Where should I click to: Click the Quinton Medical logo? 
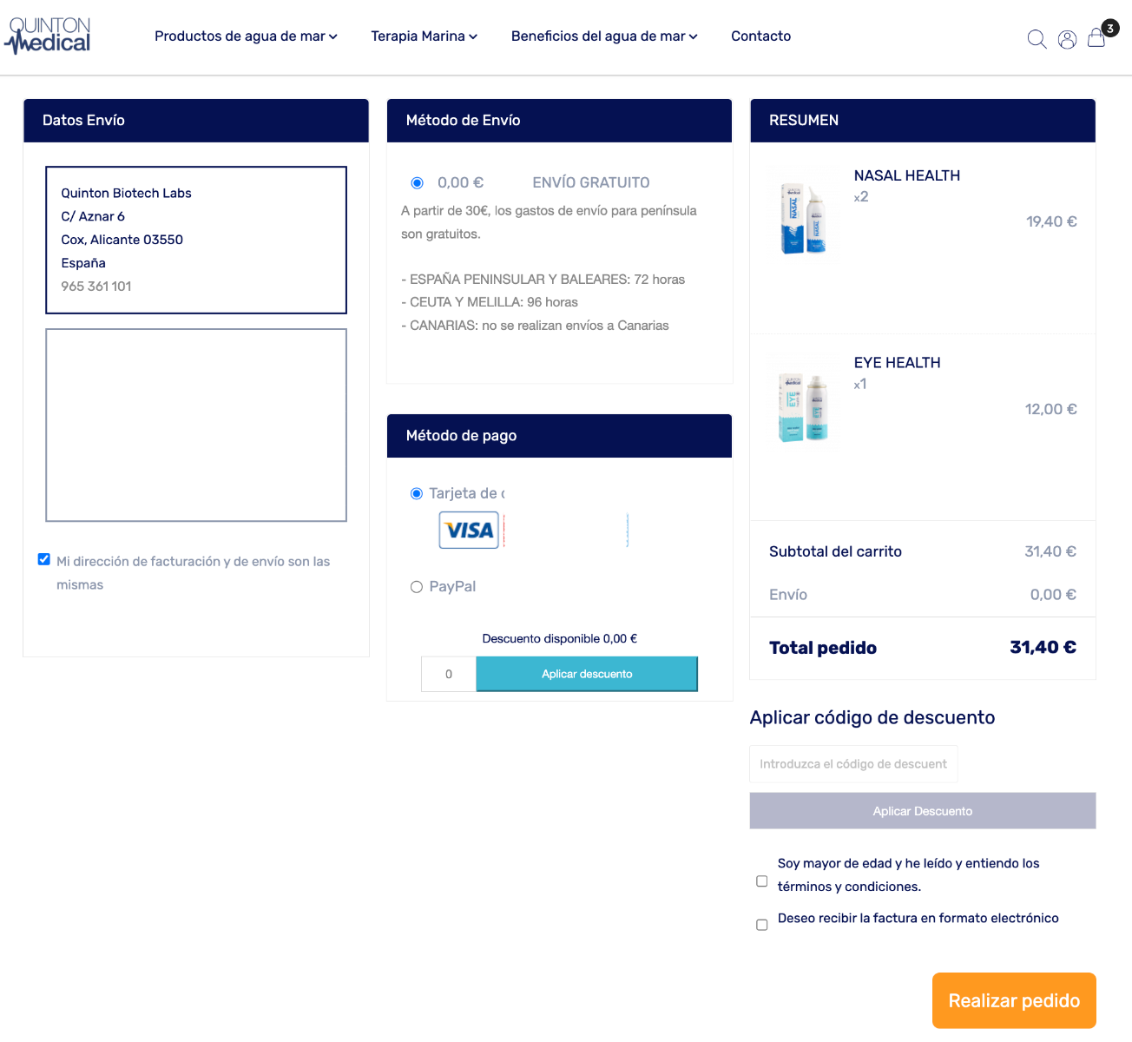(49, 36)
